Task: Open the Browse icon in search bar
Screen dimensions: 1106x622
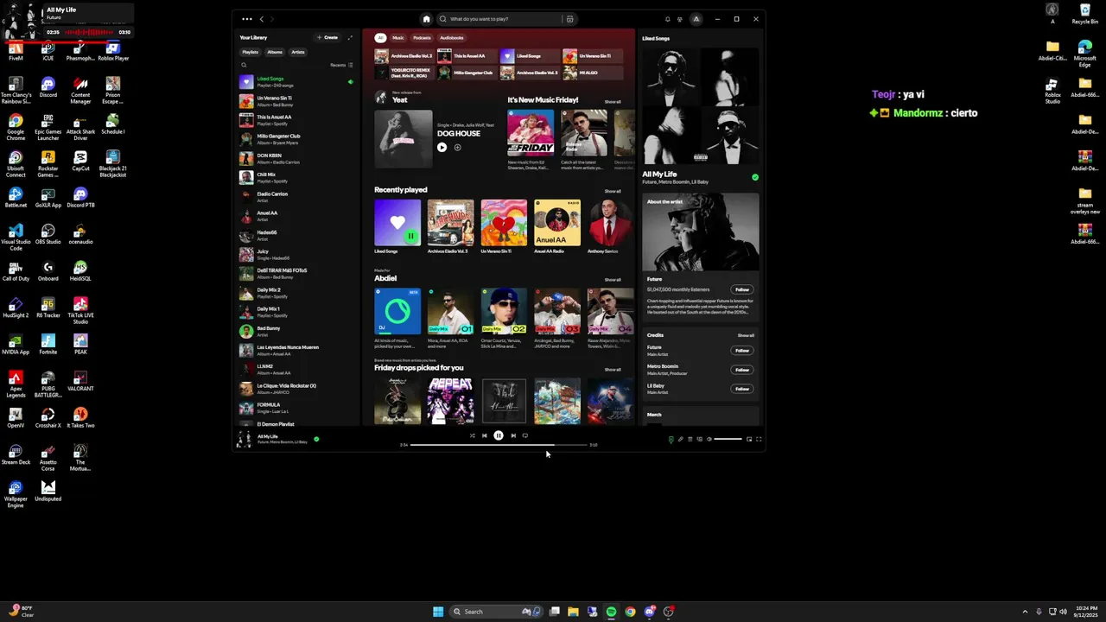Action: point(569,19)
